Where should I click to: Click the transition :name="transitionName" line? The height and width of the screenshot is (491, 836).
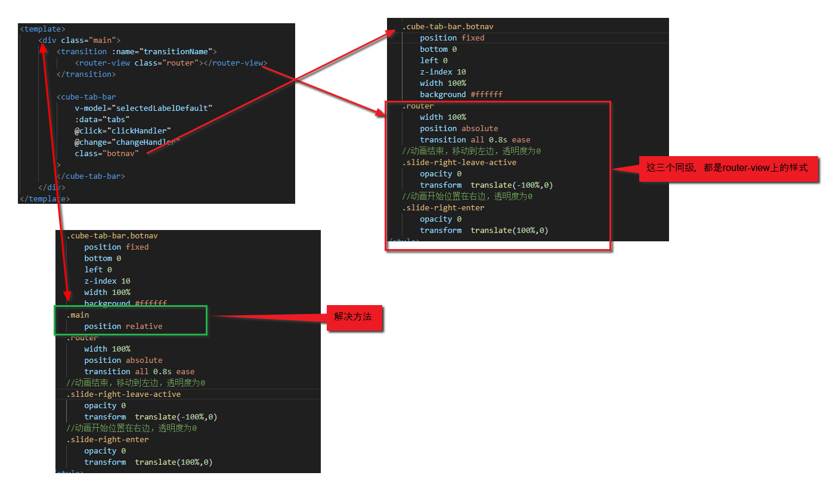click(x=137, y=51)
